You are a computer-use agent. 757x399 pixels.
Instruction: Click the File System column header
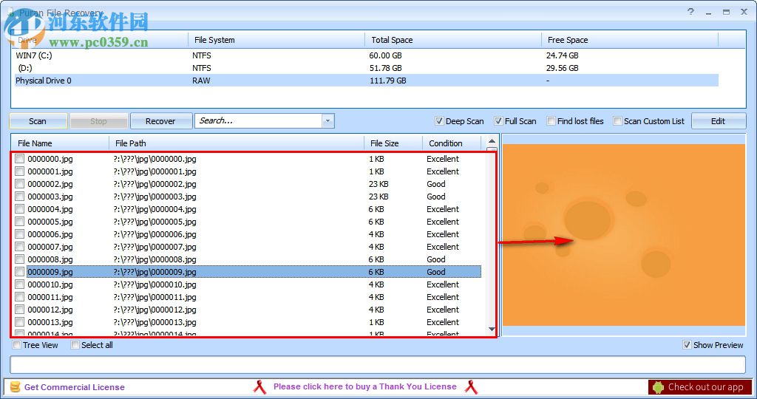[x=276, y=40]
